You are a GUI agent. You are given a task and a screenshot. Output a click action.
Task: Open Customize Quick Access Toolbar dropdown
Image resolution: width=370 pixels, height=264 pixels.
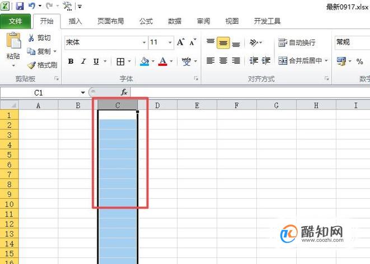(79, 6)
